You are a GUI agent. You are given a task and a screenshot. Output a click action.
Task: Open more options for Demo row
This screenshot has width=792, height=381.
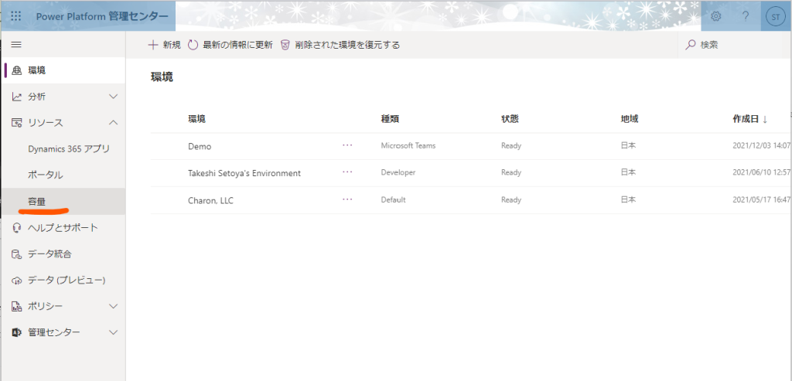pos(347,145)
